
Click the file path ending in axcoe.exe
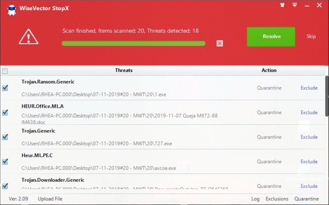pyautogui.click(x=99, y=168)
